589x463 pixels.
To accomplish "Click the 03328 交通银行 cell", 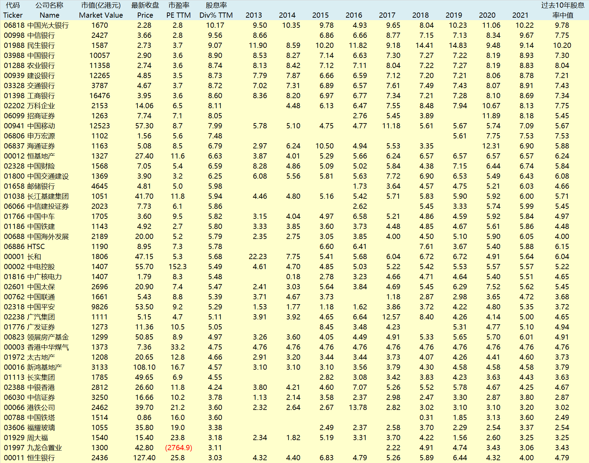I will coord(29,86).
